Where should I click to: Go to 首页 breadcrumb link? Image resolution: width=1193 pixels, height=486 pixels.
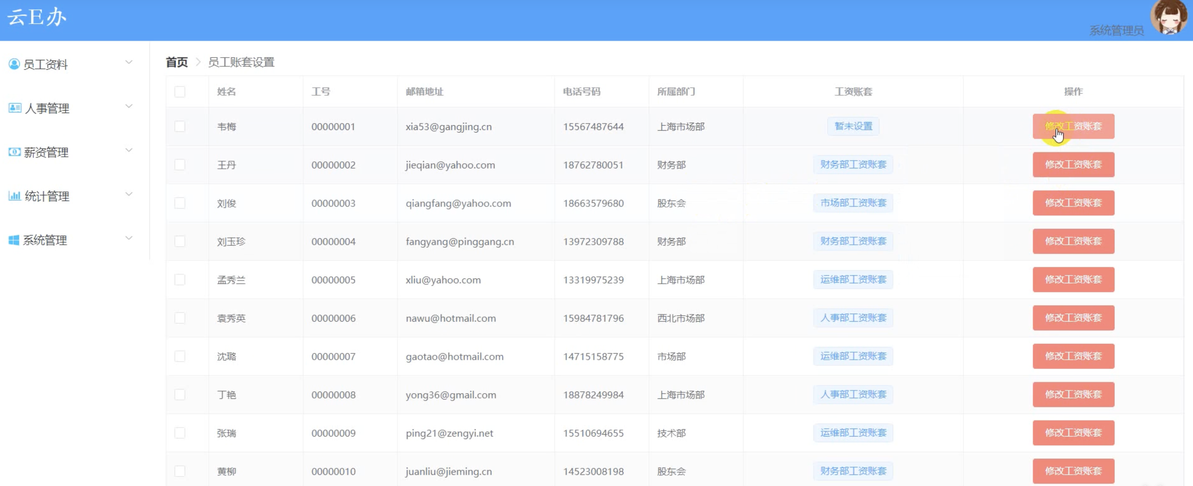click(177, 62)
